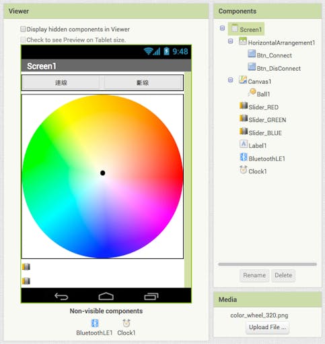Screen dimensions: 325x344
Task: Select the Label1 icon in the components tree
Action: (x=244, y=144)
